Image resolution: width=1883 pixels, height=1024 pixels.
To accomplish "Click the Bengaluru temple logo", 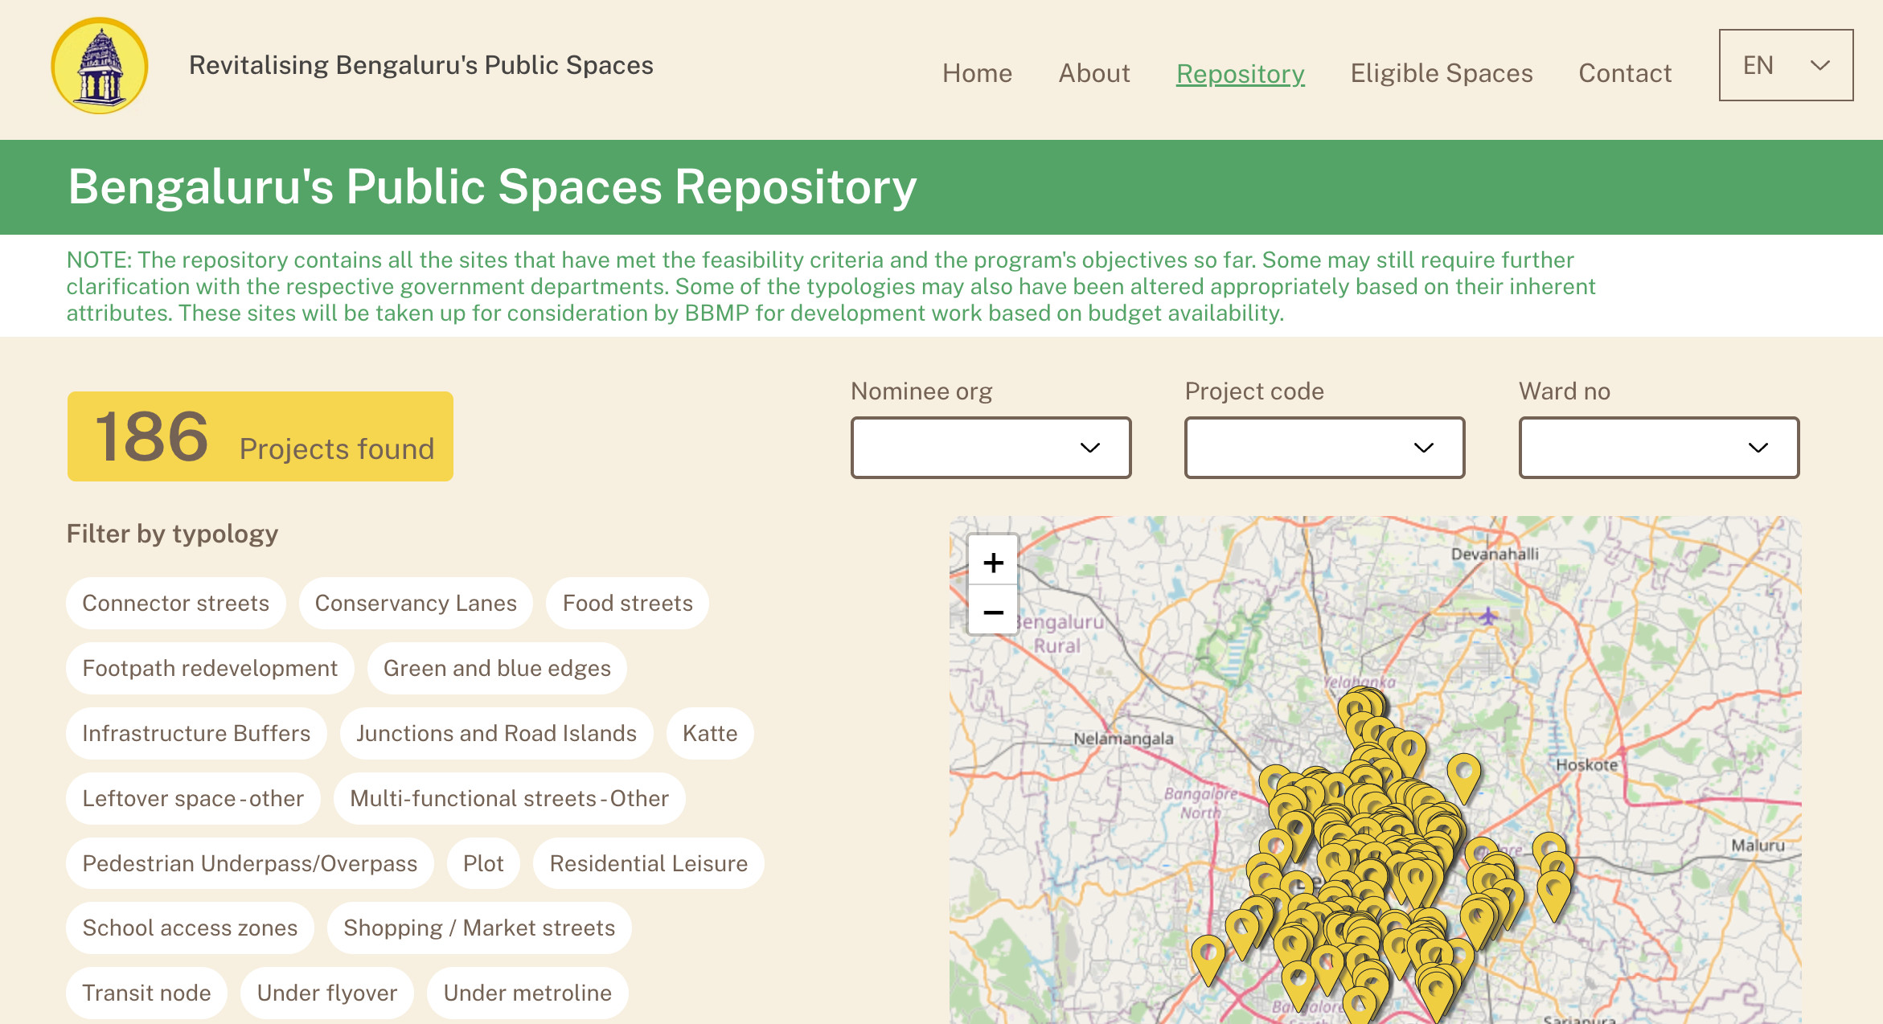I will (99, 66).
